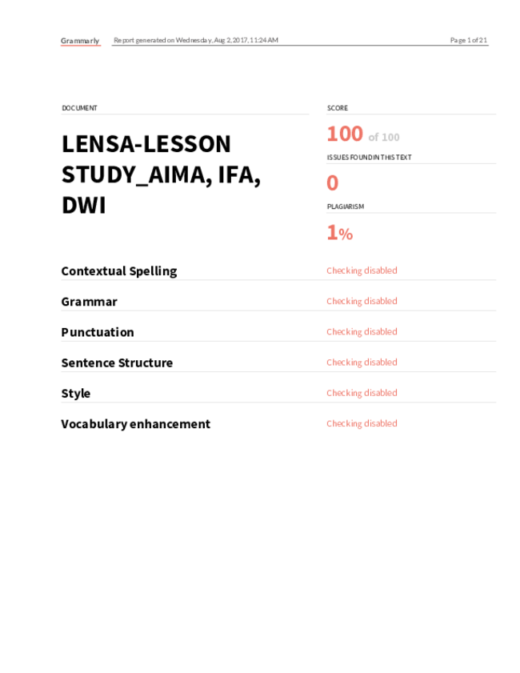Select the Grammar category row
This screenshot has width=520, height=673.
(x=278, y=302)
